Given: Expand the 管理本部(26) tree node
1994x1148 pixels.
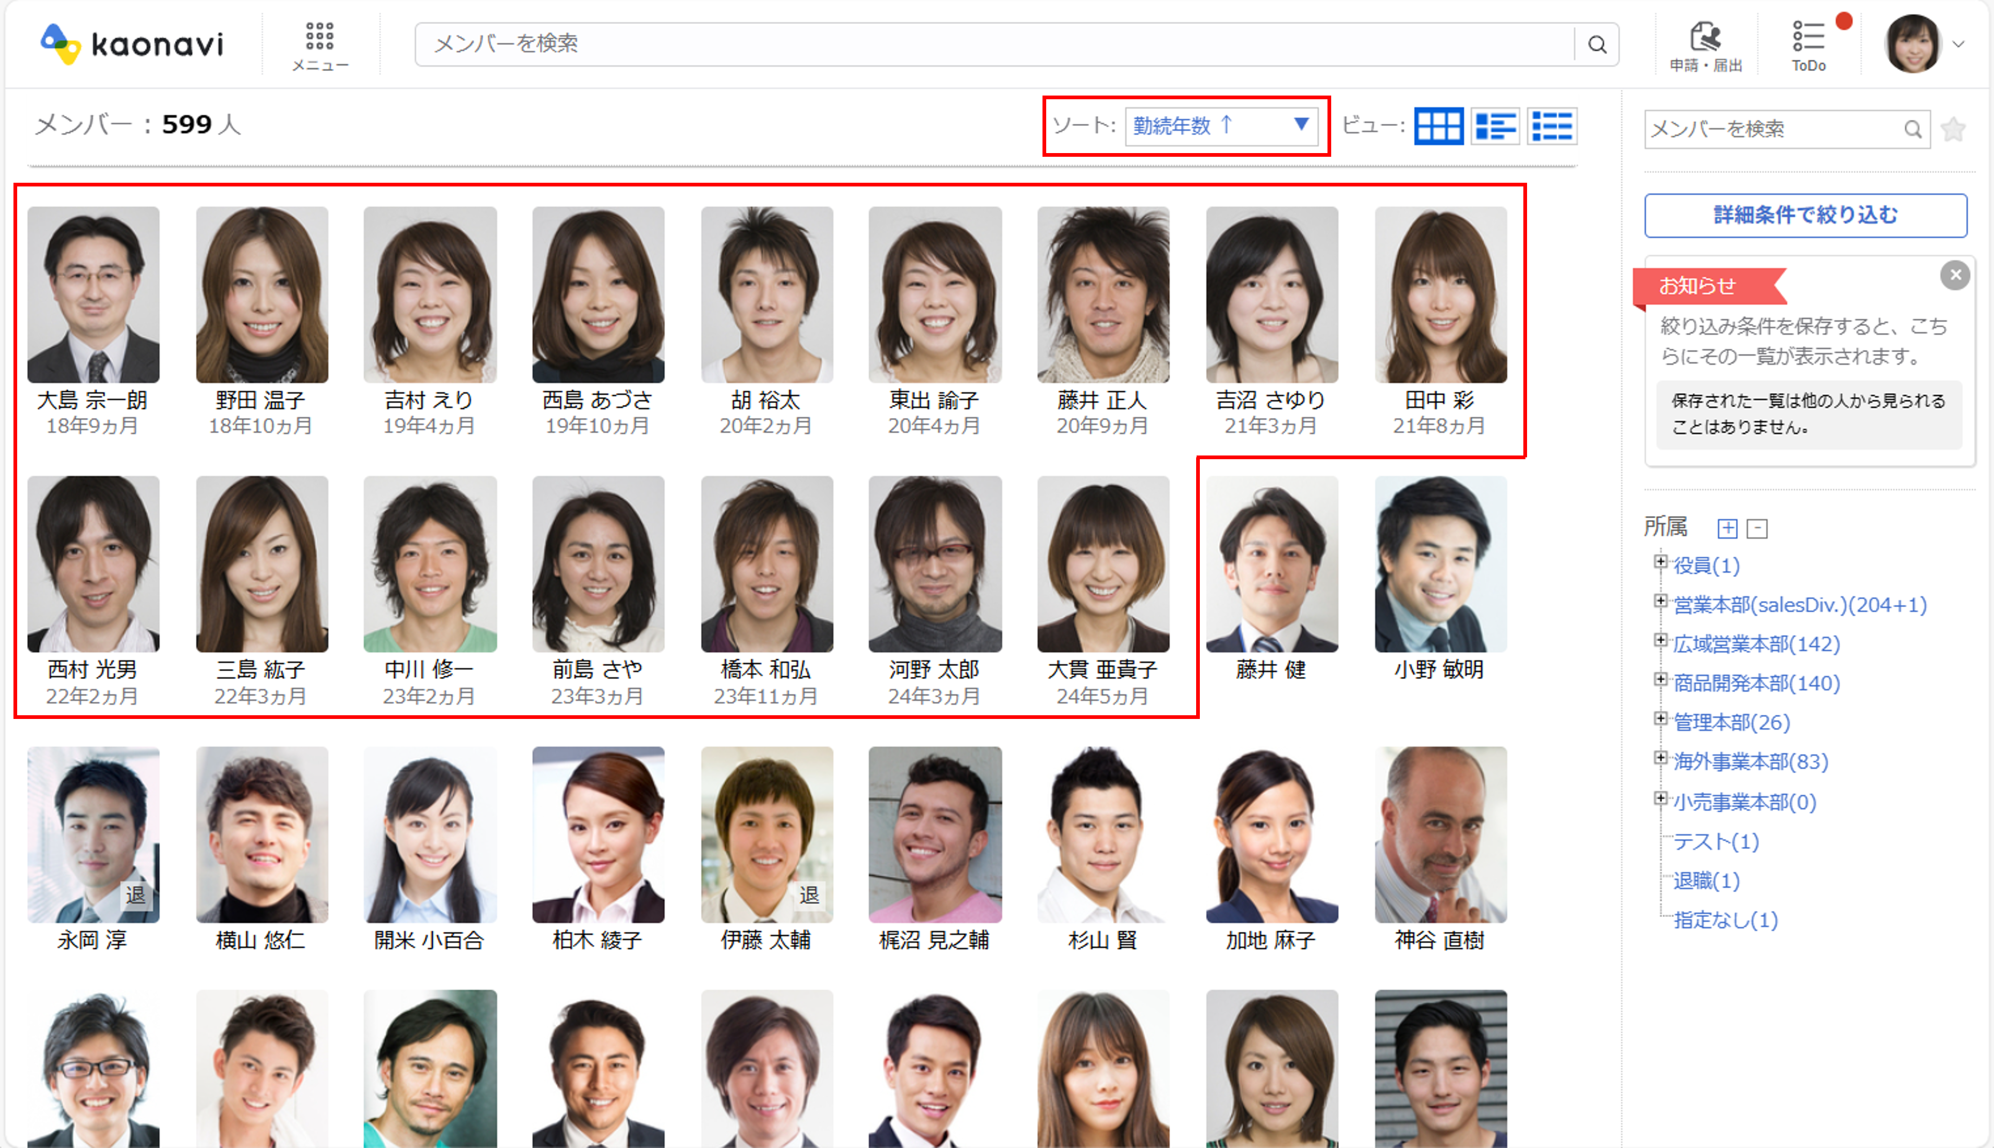Looking at the screenshot, I should 1660,719.
